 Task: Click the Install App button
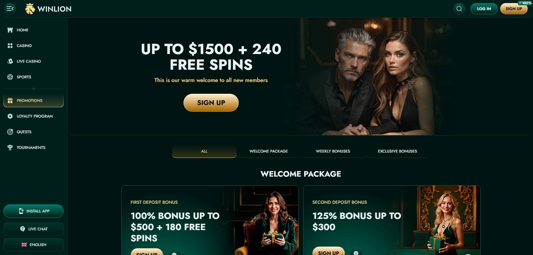[33, 211]
